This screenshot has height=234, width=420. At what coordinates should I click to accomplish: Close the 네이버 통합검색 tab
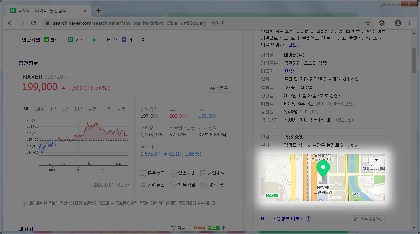85,11
